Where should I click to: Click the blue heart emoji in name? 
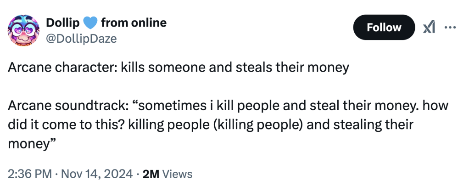point(89,23)
